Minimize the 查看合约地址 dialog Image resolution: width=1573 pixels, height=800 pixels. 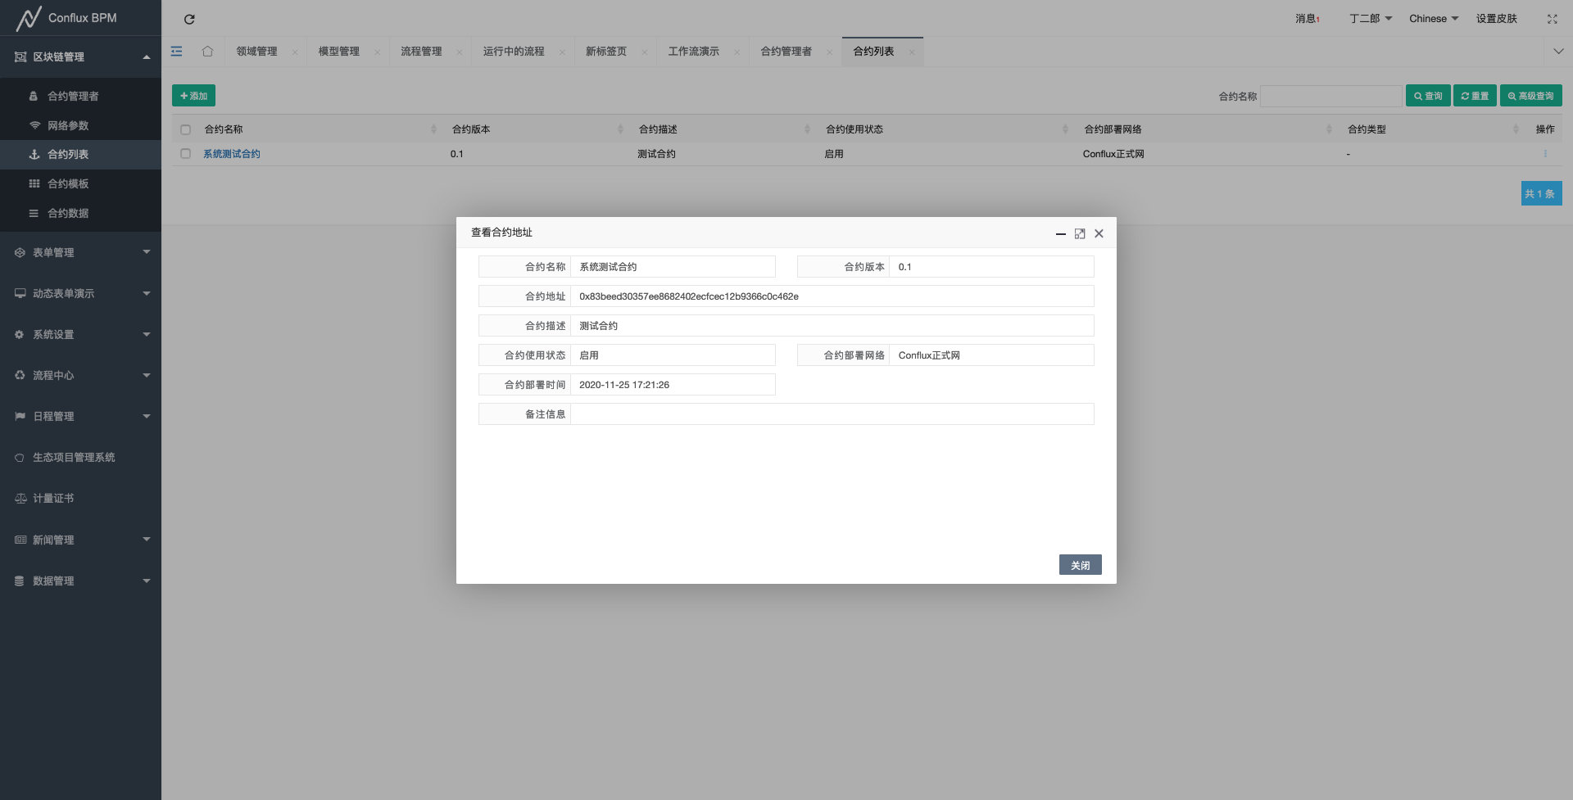pyautogui.click(x=1061, y=233)
